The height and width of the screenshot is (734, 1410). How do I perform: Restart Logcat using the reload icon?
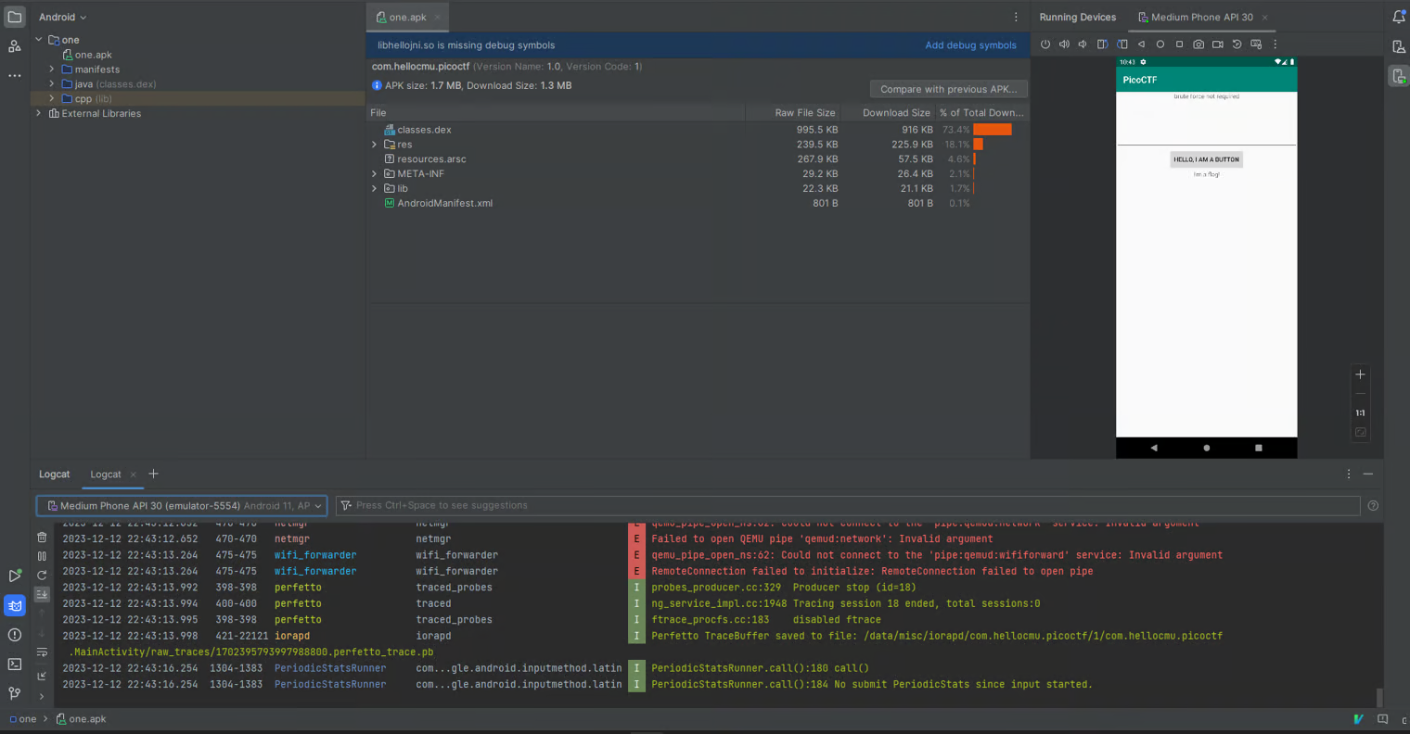point(42,576)
